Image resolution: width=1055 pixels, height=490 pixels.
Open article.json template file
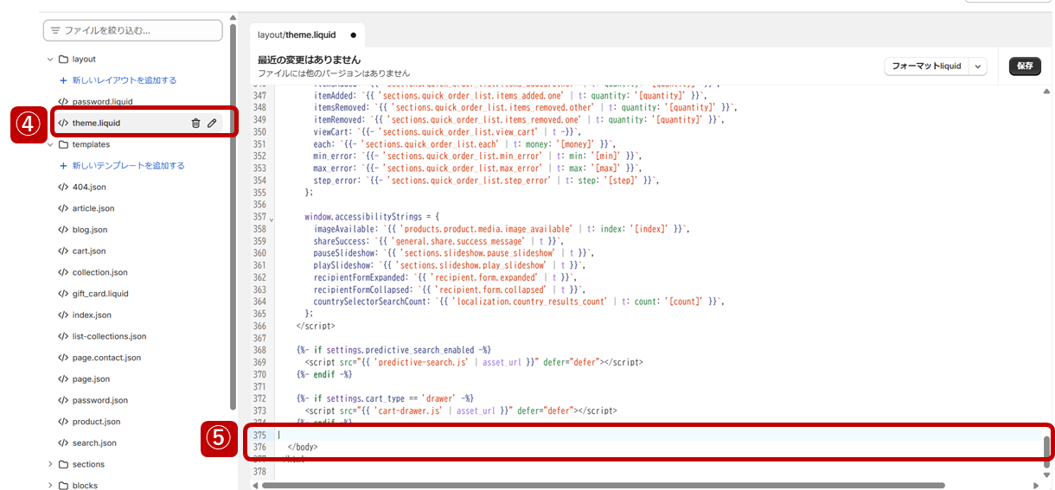pyautogui.click(x=93, y=208)
